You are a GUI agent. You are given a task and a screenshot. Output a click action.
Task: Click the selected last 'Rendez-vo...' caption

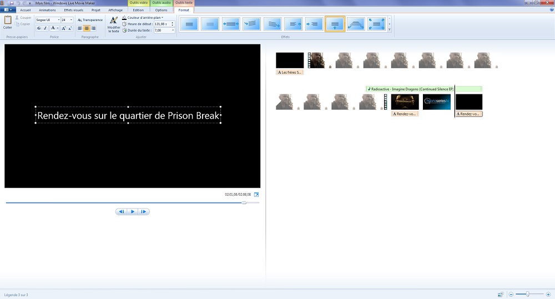click(469, 114)
